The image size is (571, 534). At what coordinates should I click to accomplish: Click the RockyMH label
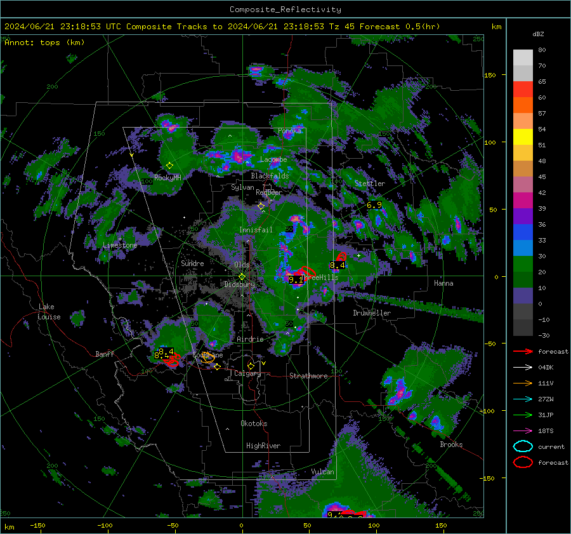tap(167, 178)
